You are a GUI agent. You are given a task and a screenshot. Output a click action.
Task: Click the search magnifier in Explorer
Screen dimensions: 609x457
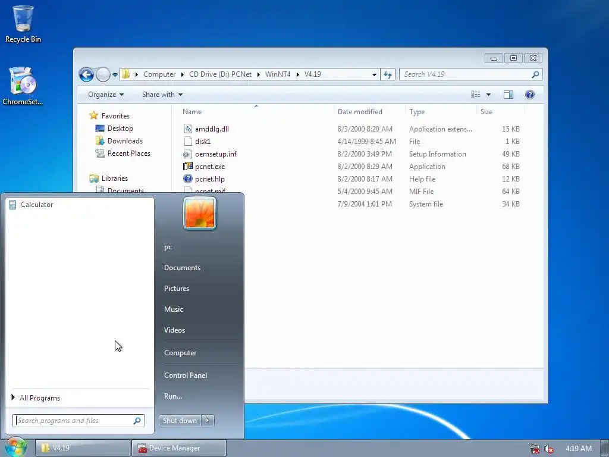pos(535,74)
